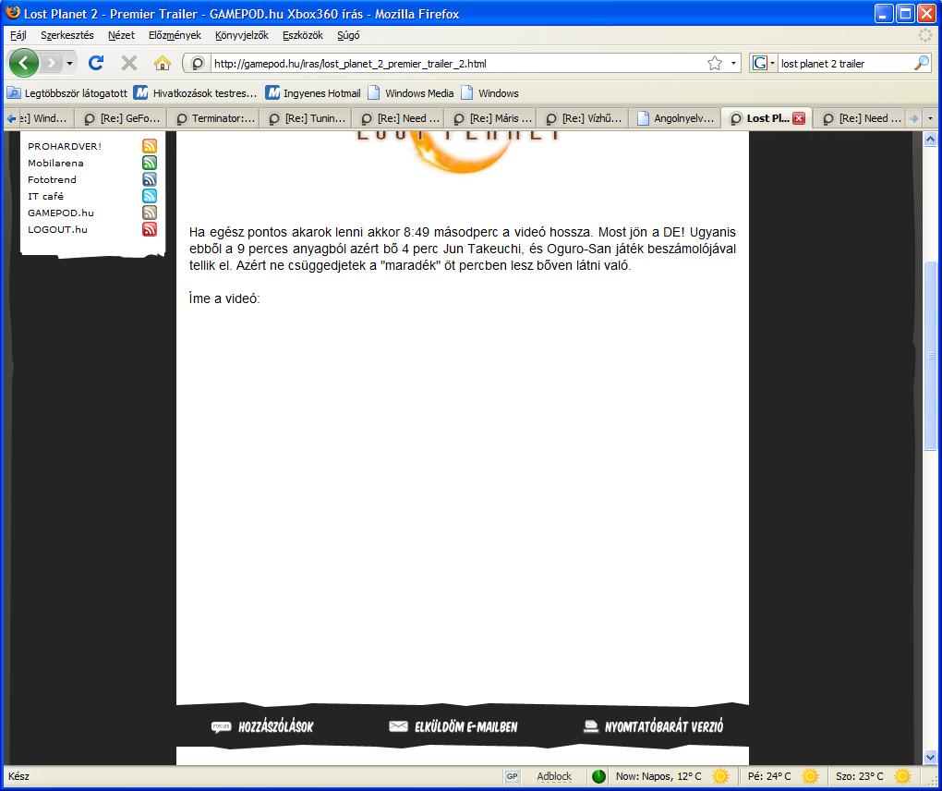Click the Firefox icon in title bar
942x791 pixels.
(12, 13)
